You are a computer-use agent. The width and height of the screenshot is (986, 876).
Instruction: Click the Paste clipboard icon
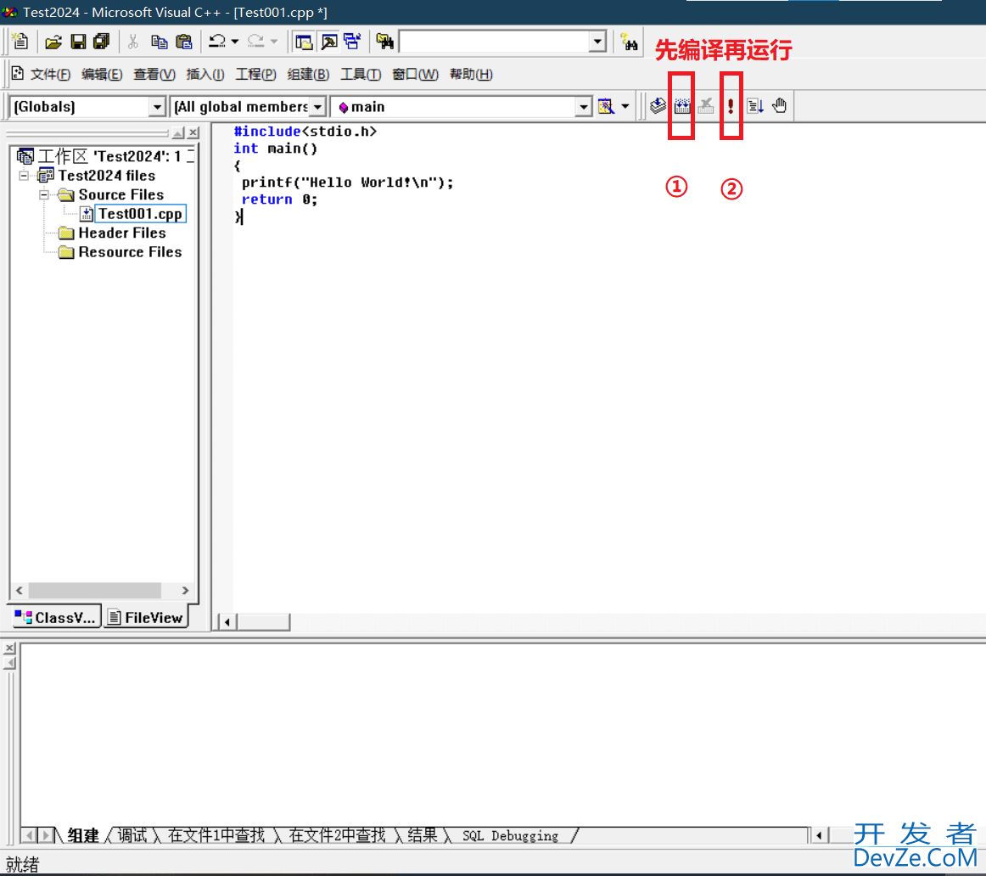tap(183, 42)
